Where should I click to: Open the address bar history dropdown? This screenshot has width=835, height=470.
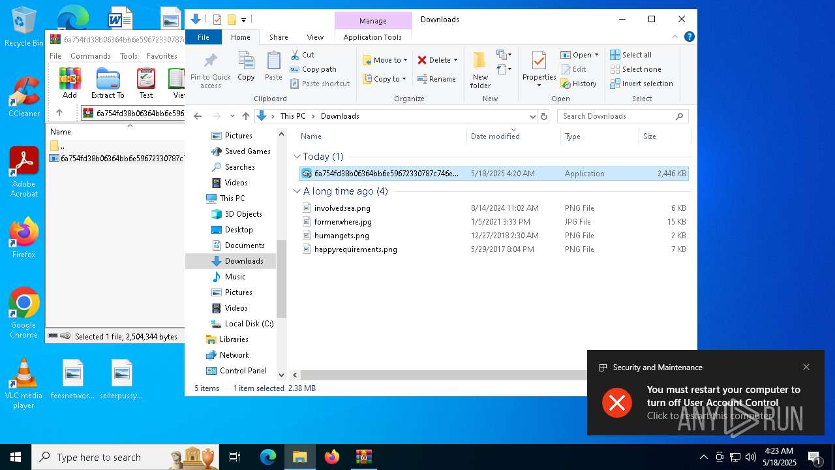point(532,116)
